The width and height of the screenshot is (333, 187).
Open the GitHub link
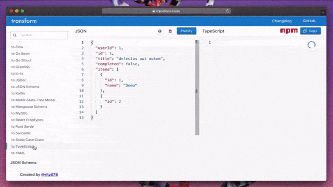click(x=309, y=21)
